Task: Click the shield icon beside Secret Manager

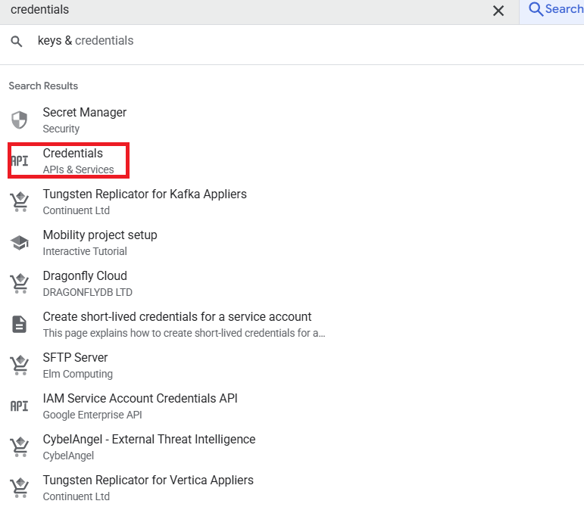Action: coord(19,120)
